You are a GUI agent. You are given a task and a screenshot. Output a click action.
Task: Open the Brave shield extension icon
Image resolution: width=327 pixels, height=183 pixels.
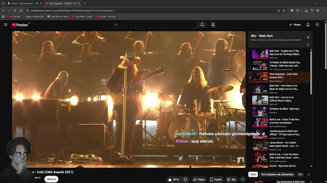click(x=292, y=10)
